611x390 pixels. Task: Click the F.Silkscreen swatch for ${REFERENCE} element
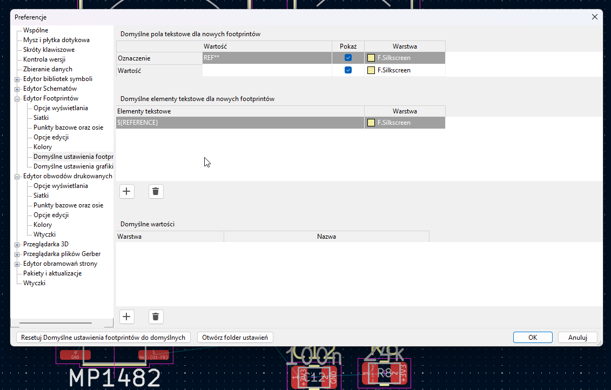click(x=371, y=123)
